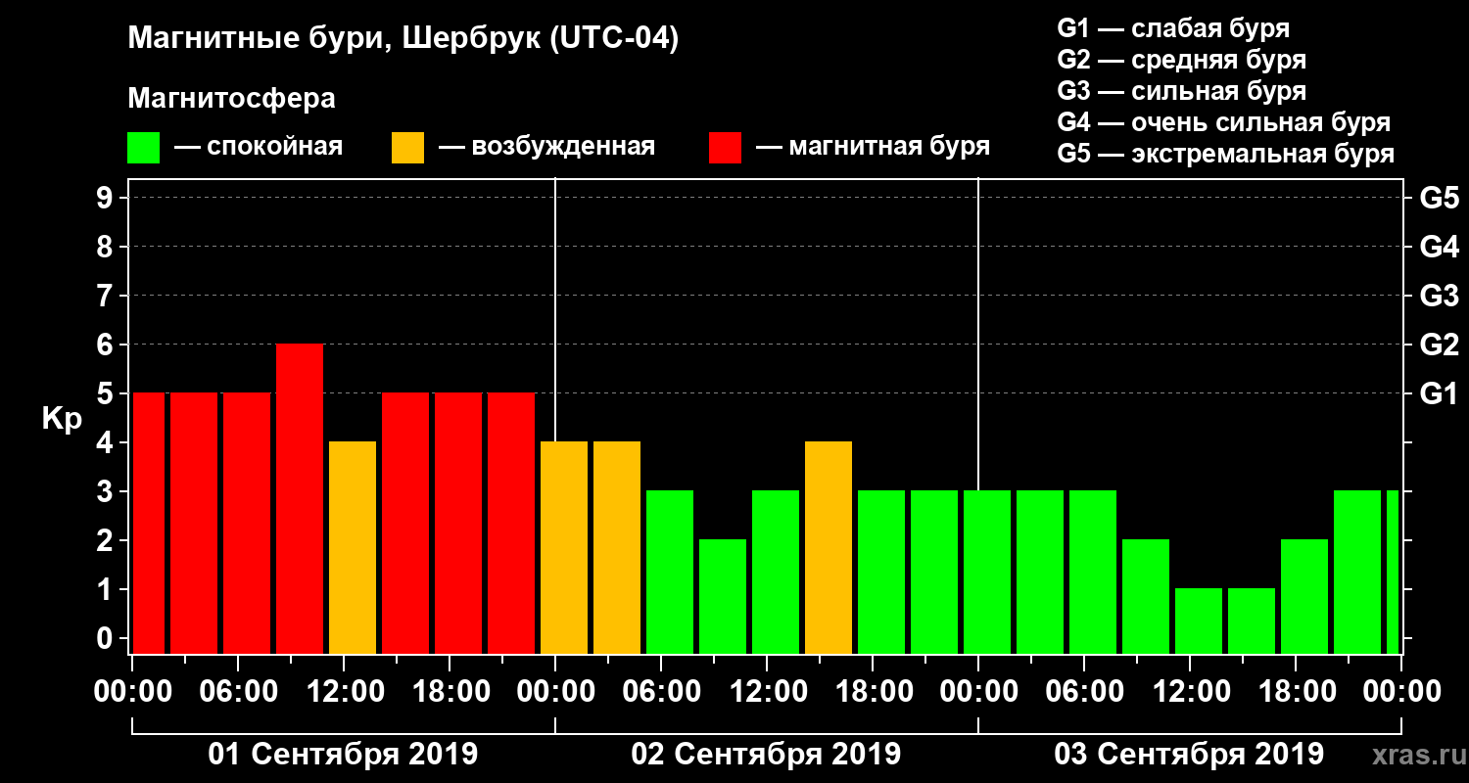Screen dimensions: 1469x783
Task: Select the 'G3 — сильная буря' description
Action: (x=1181, y=91)
